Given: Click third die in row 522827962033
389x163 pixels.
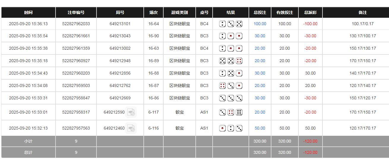Looking at the screenshot, I should click(239, 24).
